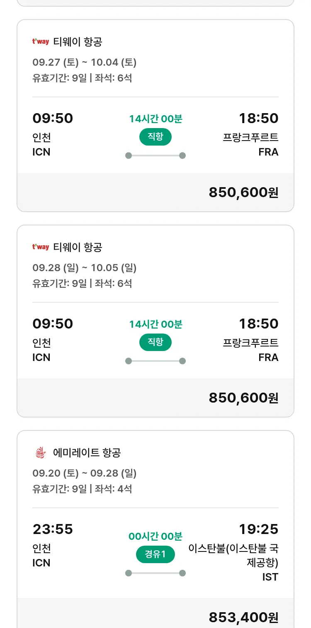Tap the Emirates airline logo
The height and width of the screenshot is (628, 311).
(41, 452)
